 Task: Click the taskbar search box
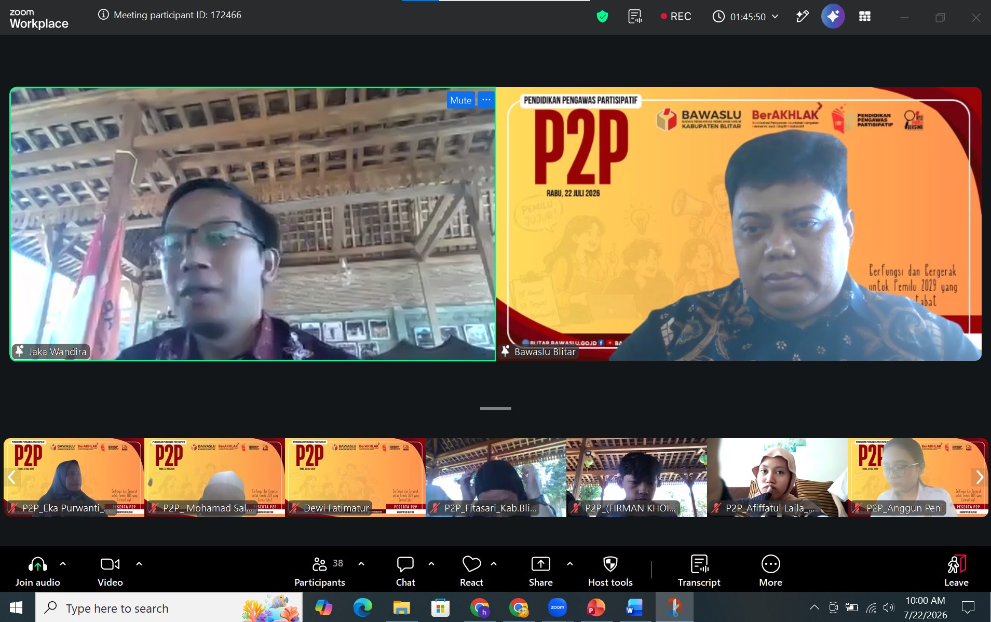[x=169, y=607]
